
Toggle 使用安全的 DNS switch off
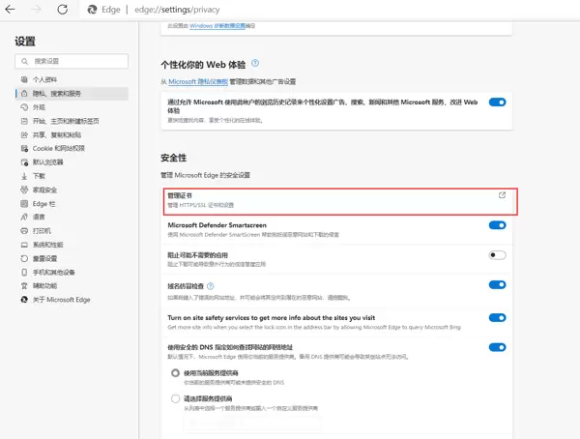pos(497,347)
